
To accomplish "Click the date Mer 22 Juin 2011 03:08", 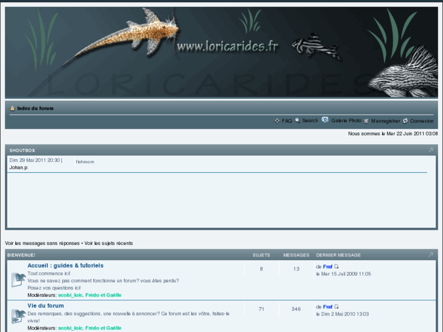I will click(x=412, y=133).
